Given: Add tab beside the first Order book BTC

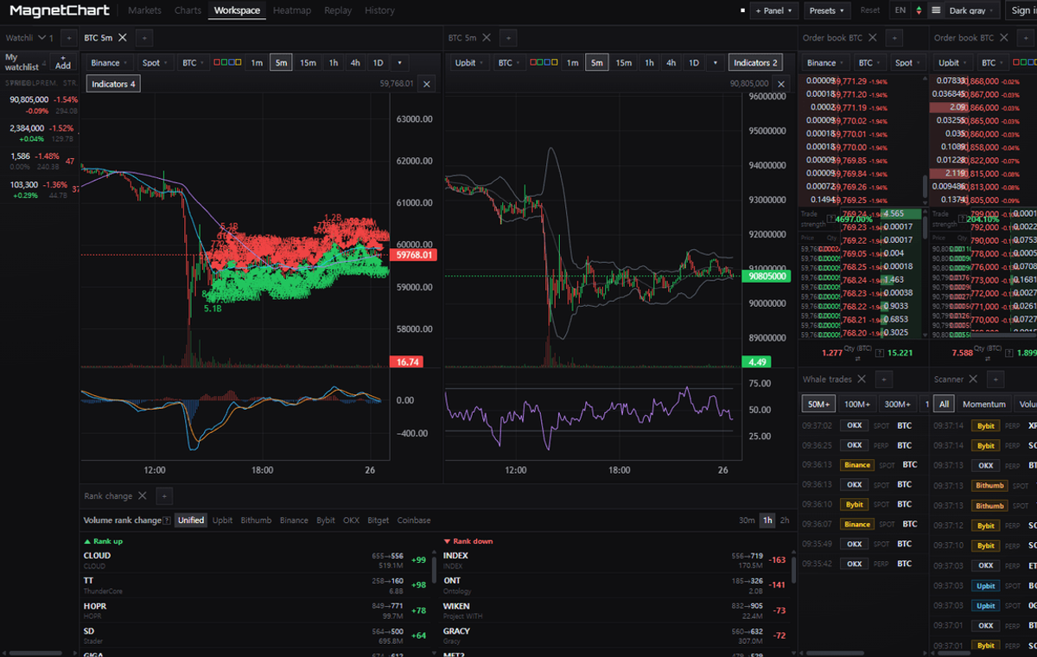Looking at the screenshot, I should pyautogui.click(x=894, y=38).
